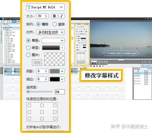Viewport: 152px width, 133px height.
Task: Check the top-left quick position box
Action: [x=29, y=105]
